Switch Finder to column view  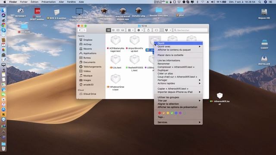[x=118, y=30]
